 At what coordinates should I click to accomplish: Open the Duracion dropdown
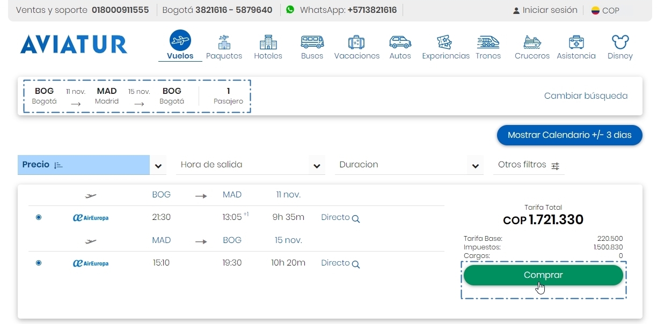click(410, 165)
